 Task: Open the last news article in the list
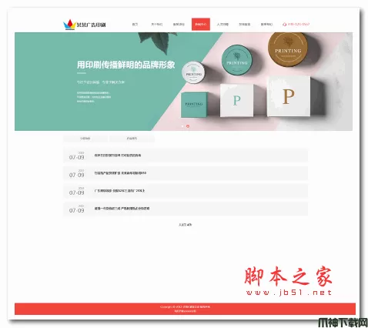(x=186, y=209)
